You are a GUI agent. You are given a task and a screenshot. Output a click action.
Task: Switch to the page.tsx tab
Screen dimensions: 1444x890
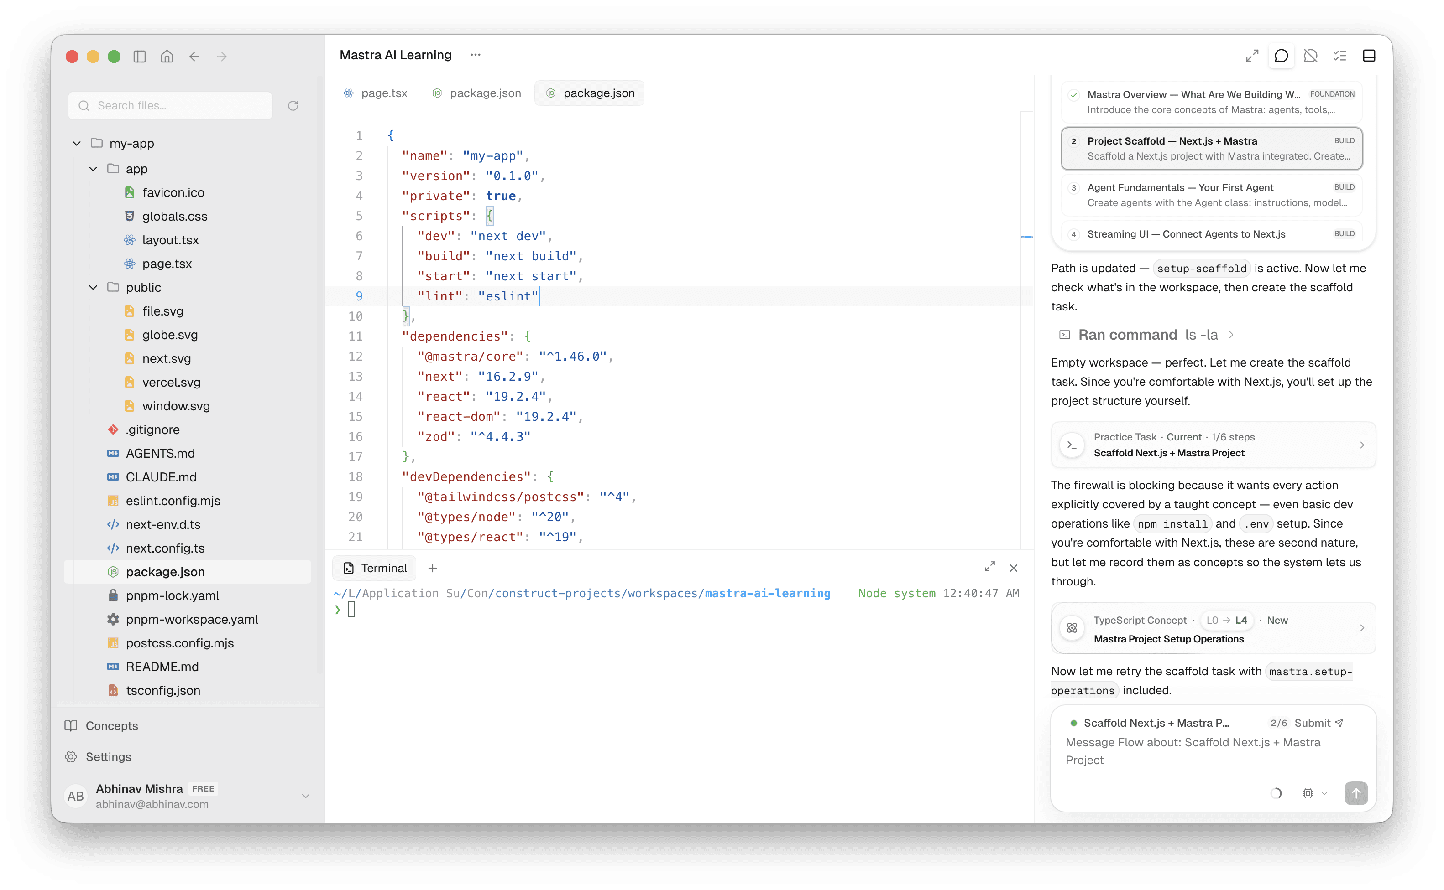pos(375,93)
